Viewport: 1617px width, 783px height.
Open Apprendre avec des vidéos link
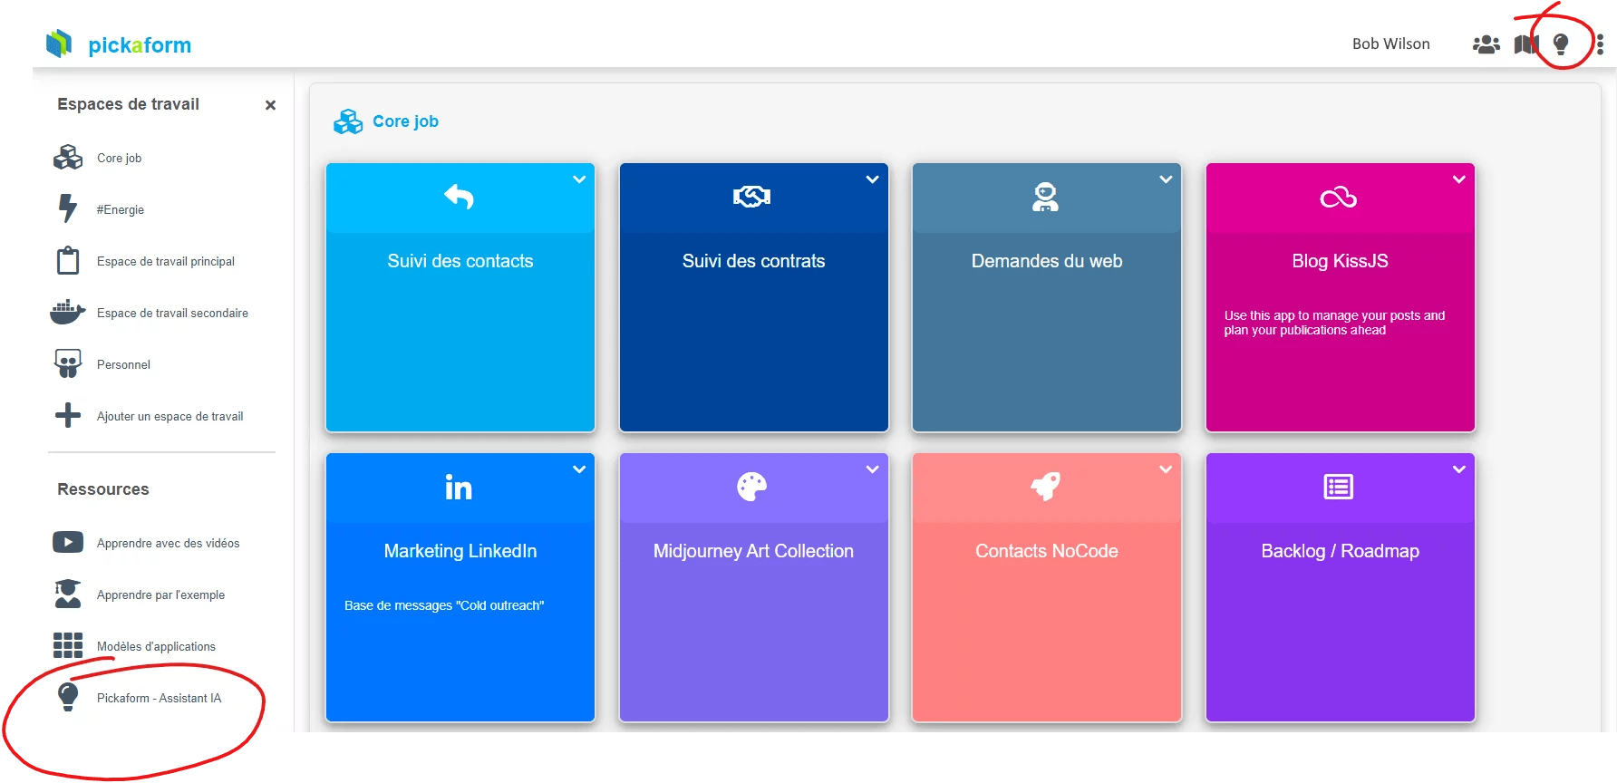pyautogui.click(x=168, y=543)
